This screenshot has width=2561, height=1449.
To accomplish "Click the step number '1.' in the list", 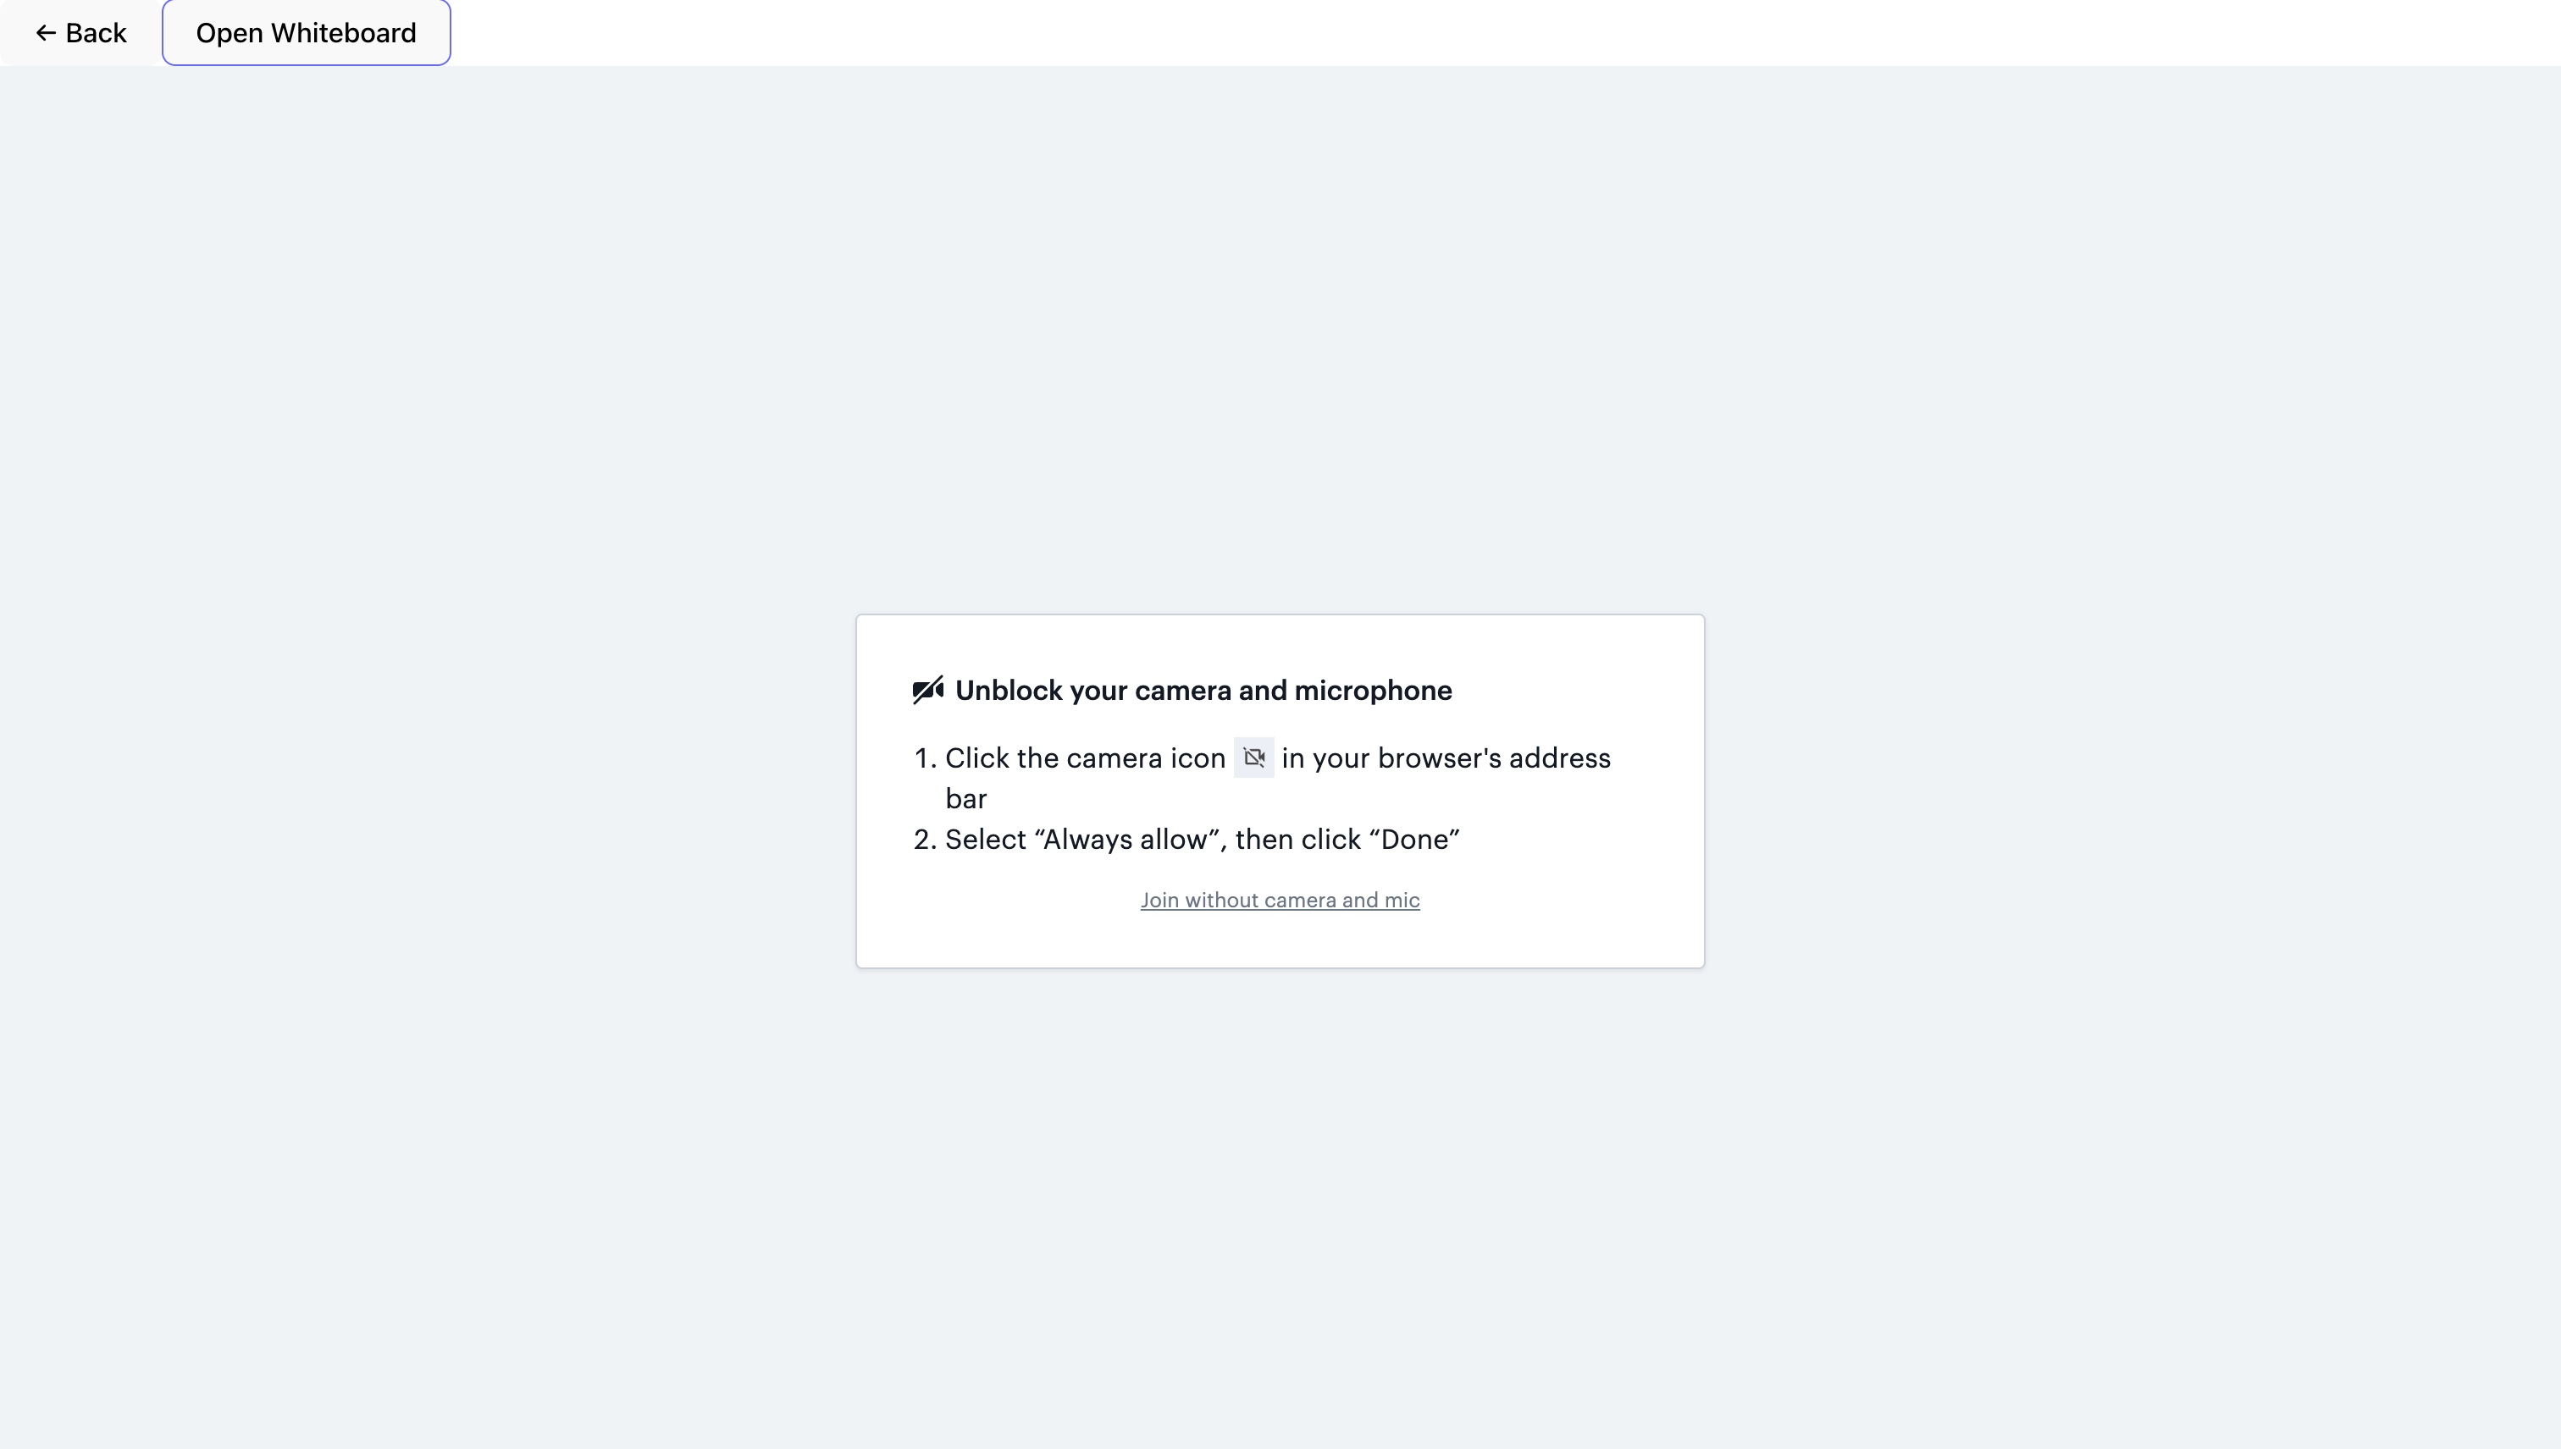I will click(925, 758).
